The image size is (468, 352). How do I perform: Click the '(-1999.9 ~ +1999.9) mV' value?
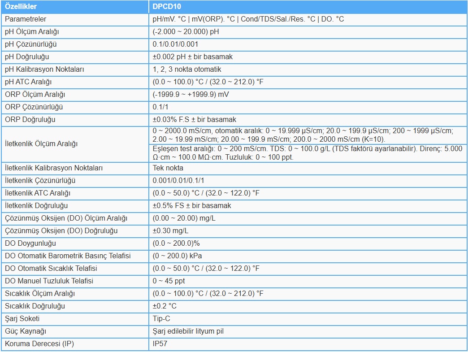(191, 94)
